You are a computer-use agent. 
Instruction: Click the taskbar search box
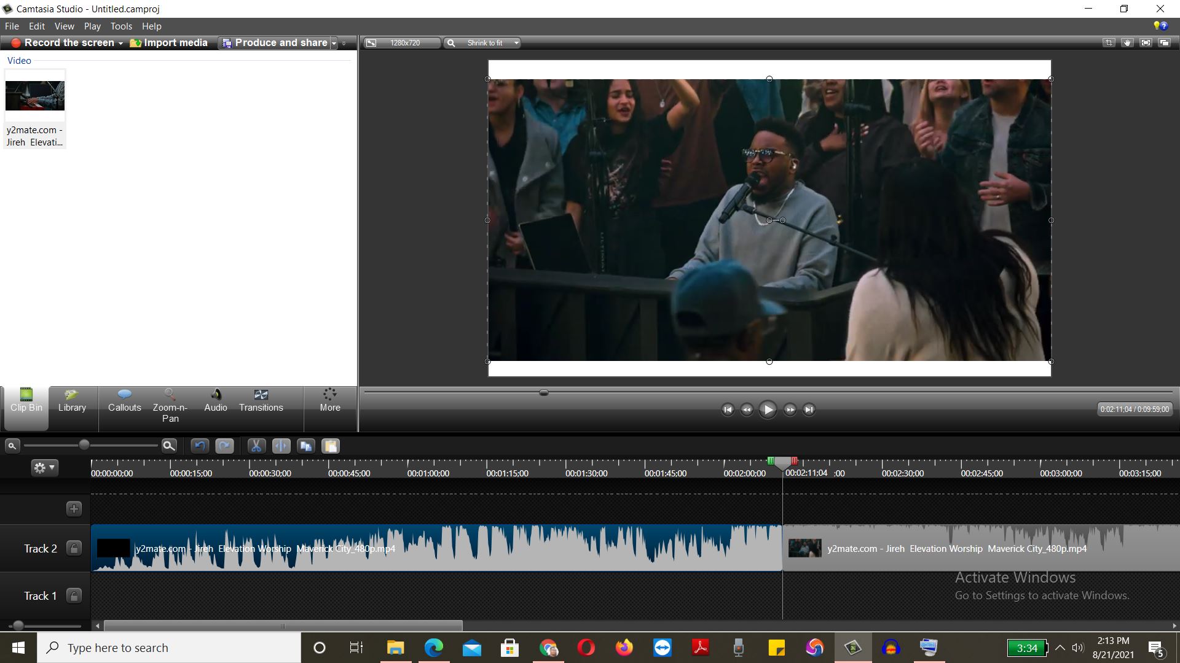click(170, 648)
